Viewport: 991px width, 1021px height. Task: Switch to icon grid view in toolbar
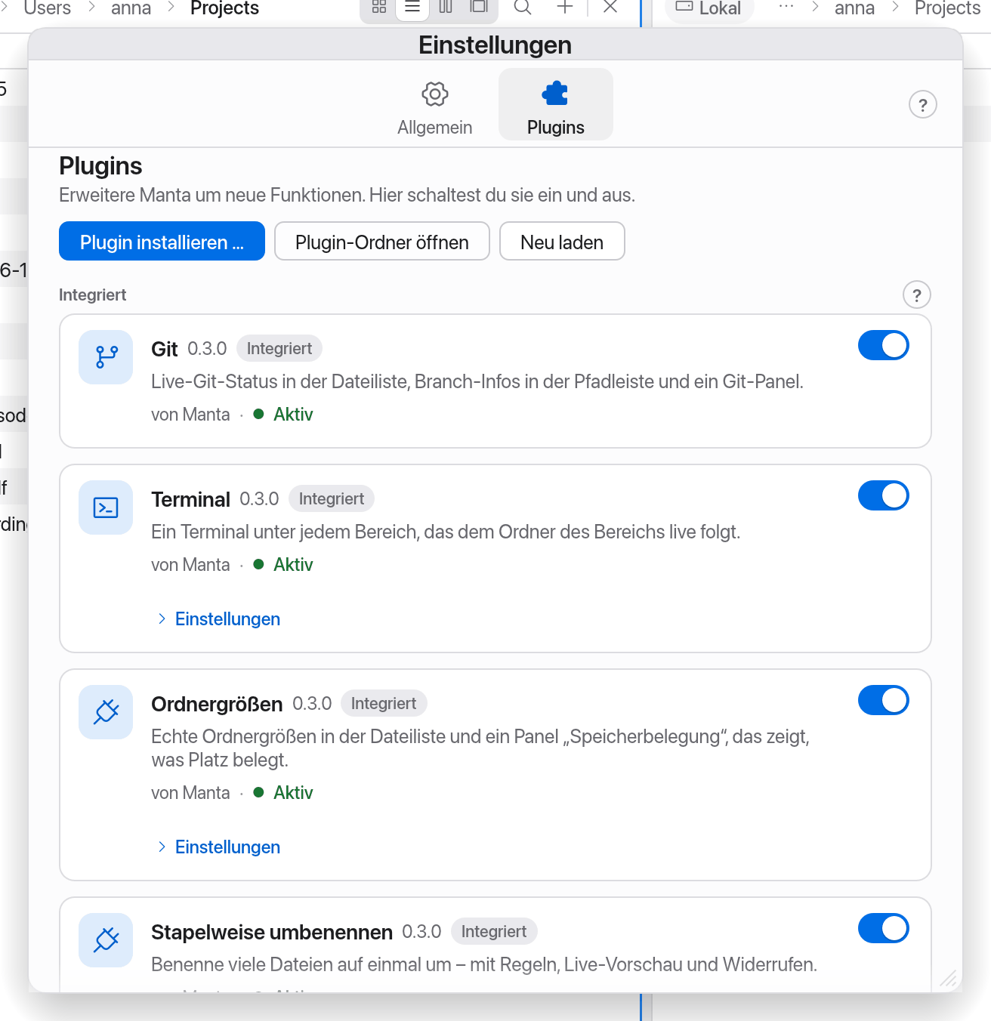379,8
